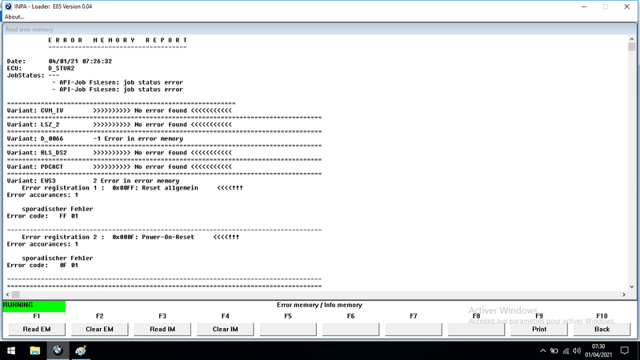Click the 'Variant: EWS3' error line
Image resolution: width=640 pixels, height=360 pixels.
tap(93, 181)
